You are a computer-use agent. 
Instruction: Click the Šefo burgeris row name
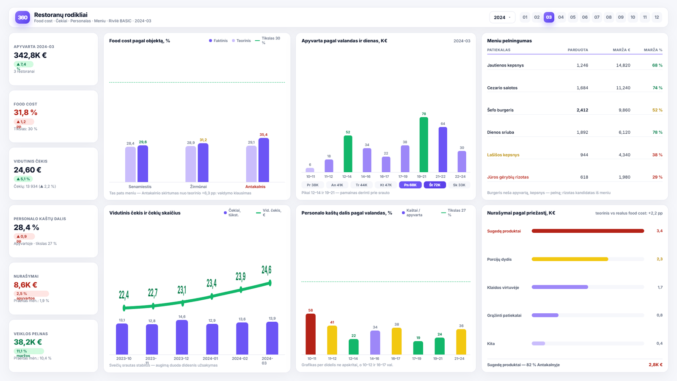pyautogui.click(x=501, y=110)
